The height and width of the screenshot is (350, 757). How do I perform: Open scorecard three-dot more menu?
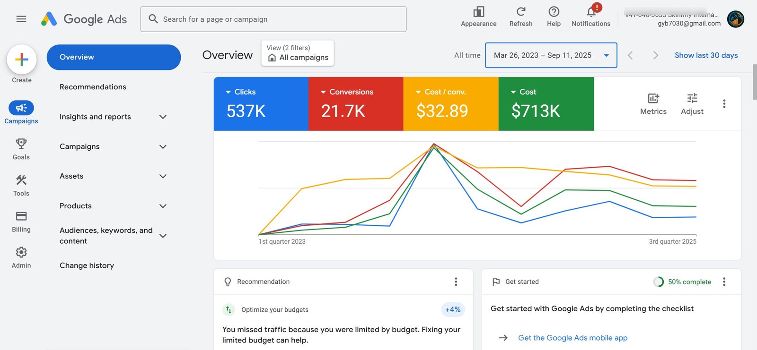(x=724, y=104)
